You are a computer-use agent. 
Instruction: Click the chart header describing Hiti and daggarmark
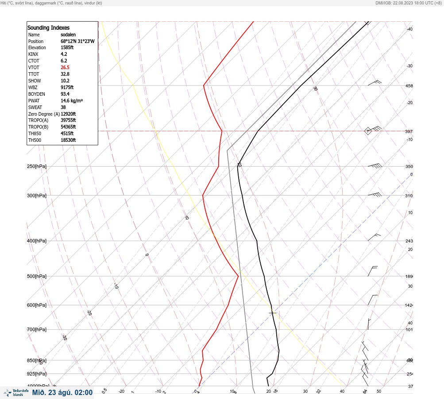pyautogui.click(x=51, y=3)
